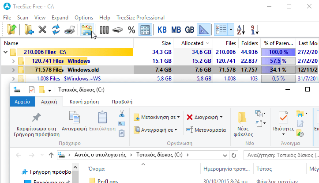Click the Αρχική ribbon tab
319x183 pixels.
(49, 102)
